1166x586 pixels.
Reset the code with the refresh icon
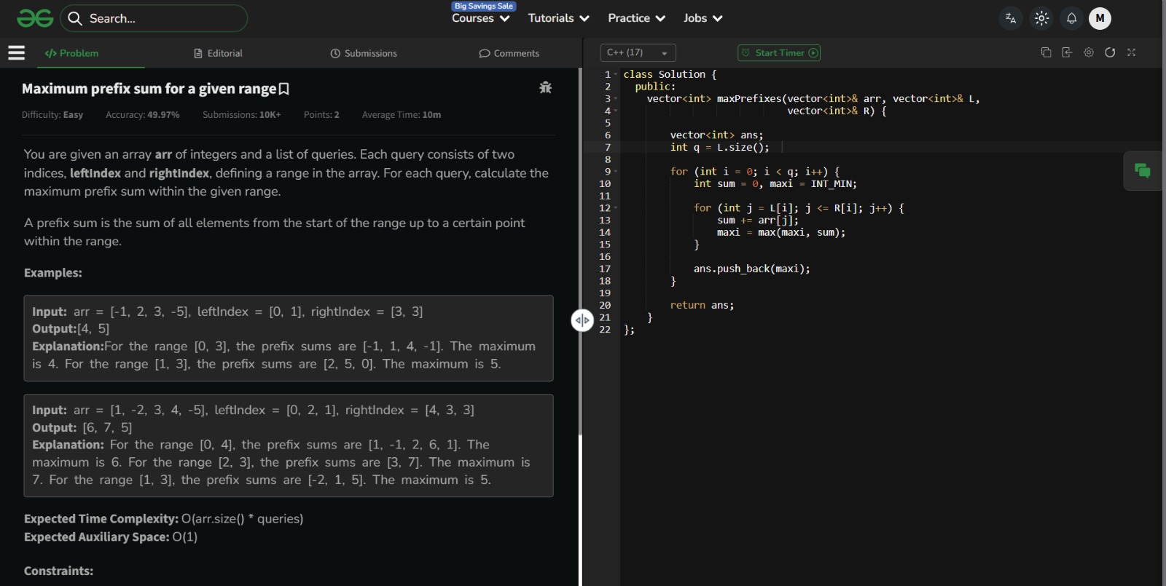tap(1110, 52)
